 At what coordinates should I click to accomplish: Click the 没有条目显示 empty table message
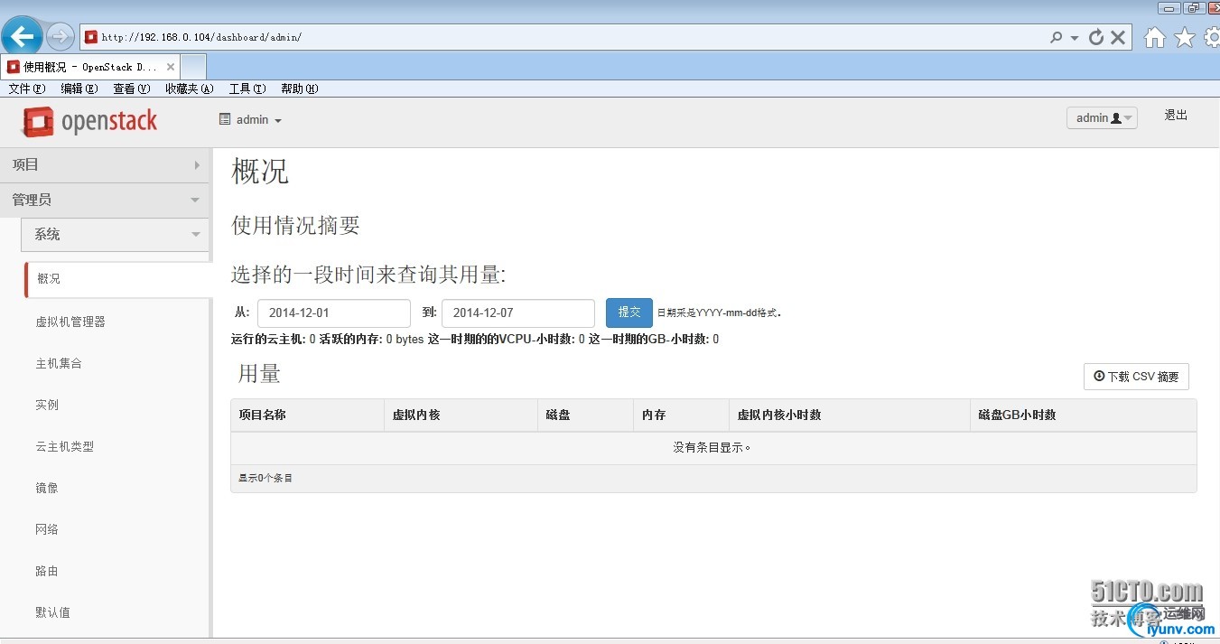pyautogui.click(x=712, y=448)
